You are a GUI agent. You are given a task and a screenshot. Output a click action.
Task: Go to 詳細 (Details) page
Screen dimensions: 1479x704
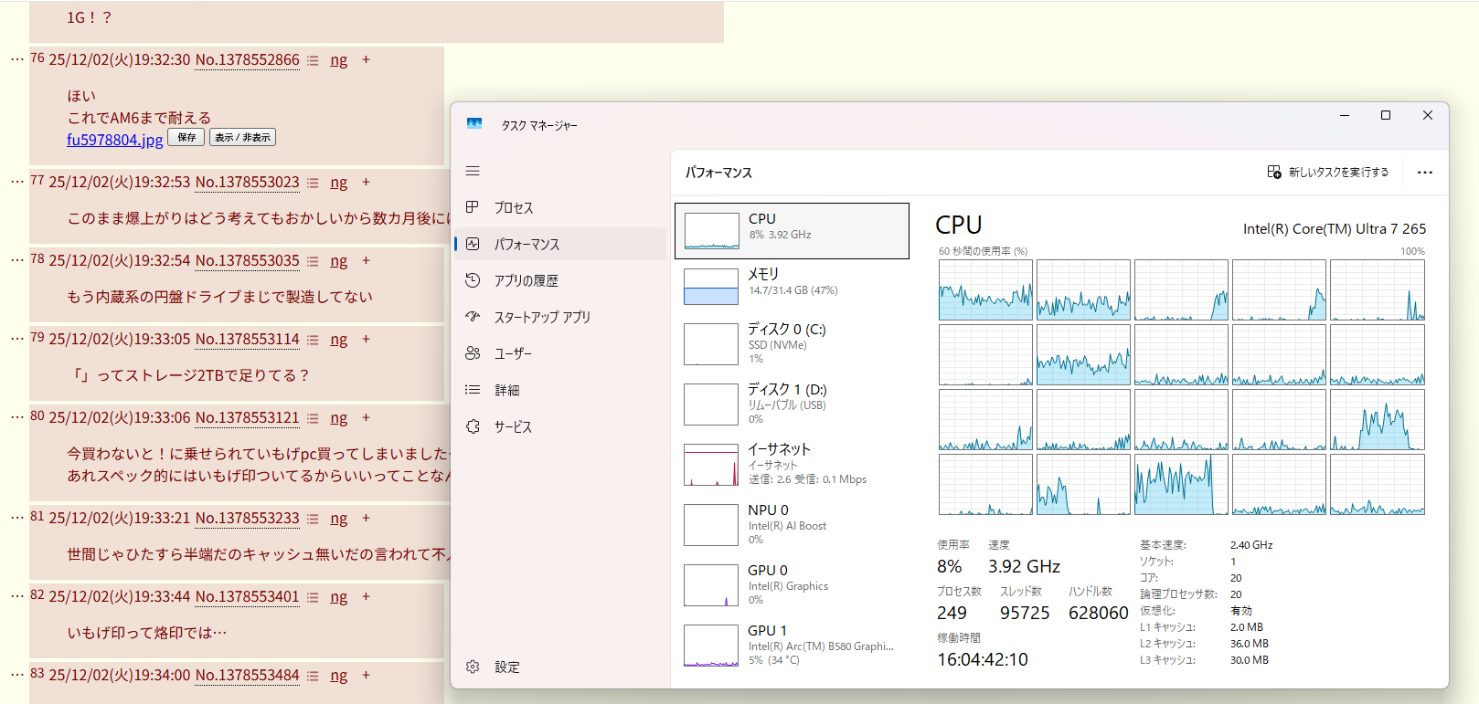pos(506,390)
